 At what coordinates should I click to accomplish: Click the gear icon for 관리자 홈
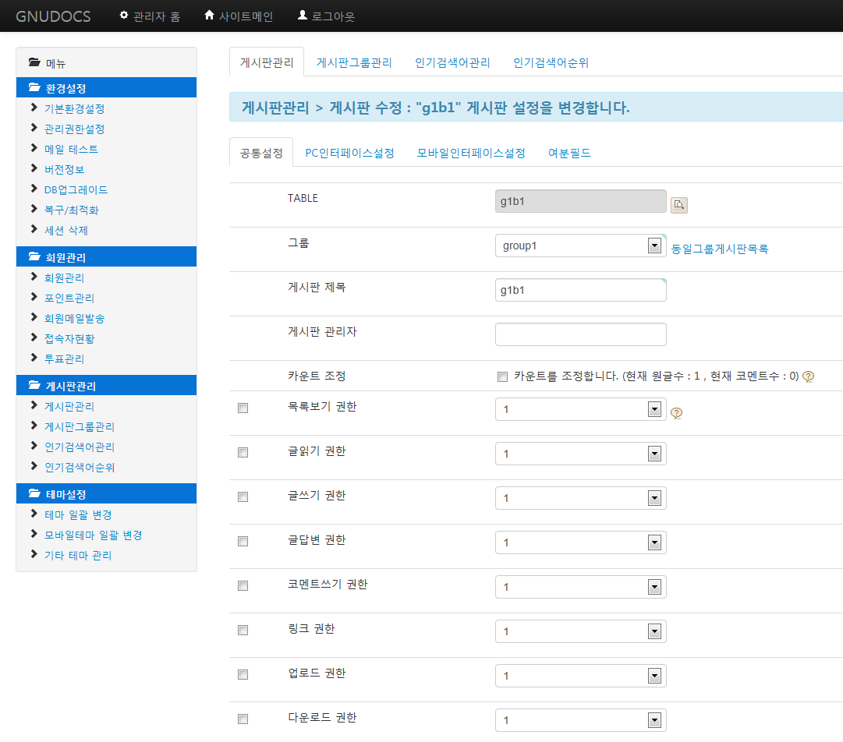tap(124, 16)
